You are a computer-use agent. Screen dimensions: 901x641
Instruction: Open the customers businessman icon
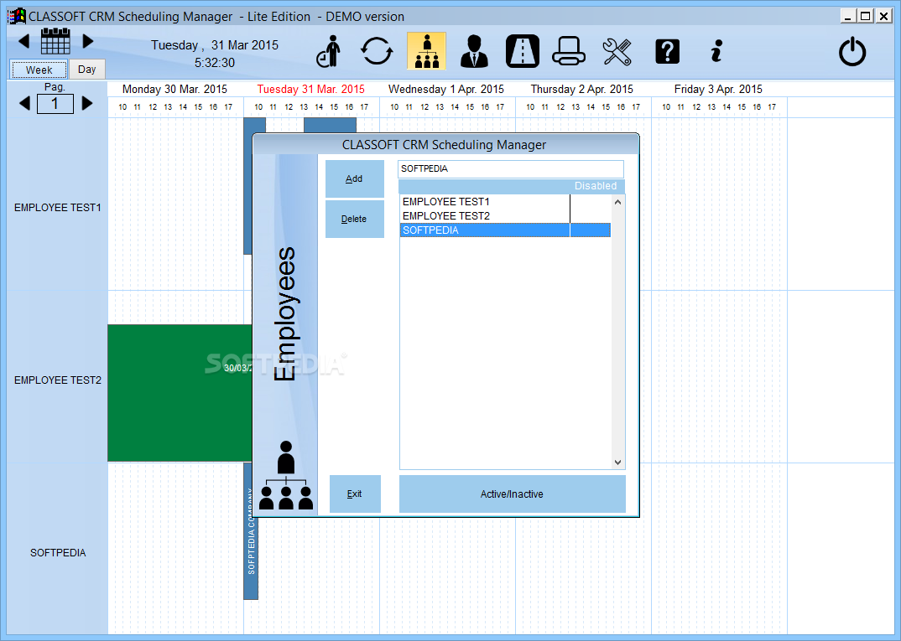click(474, 51)
